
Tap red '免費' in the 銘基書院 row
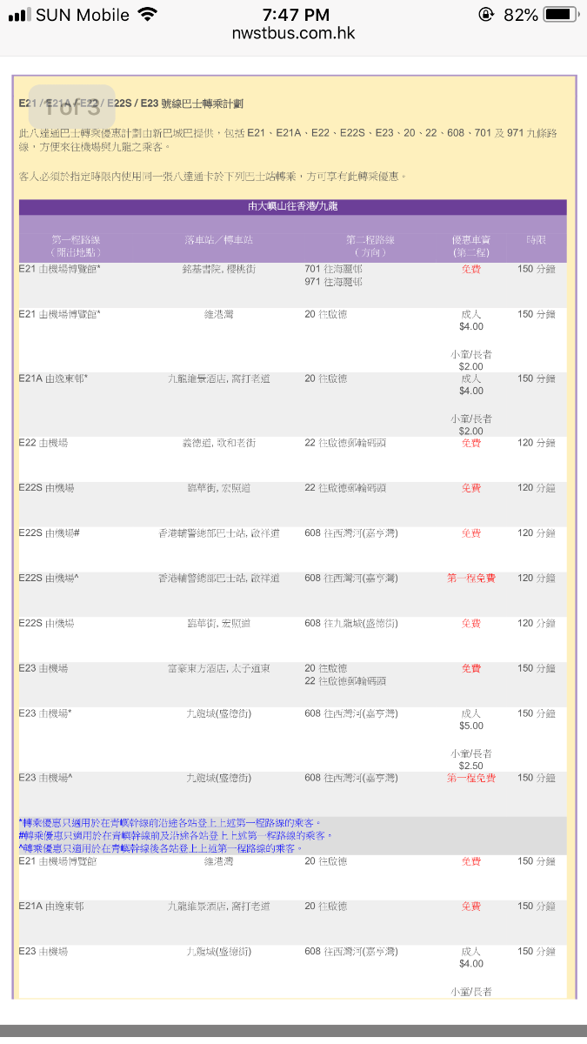[x=471, y=269]
